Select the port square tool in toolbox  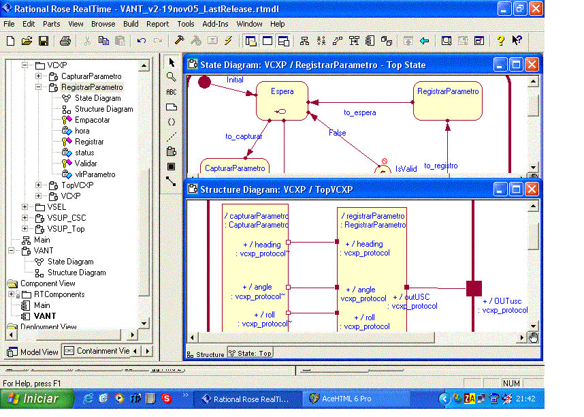[x=172, y=166]
